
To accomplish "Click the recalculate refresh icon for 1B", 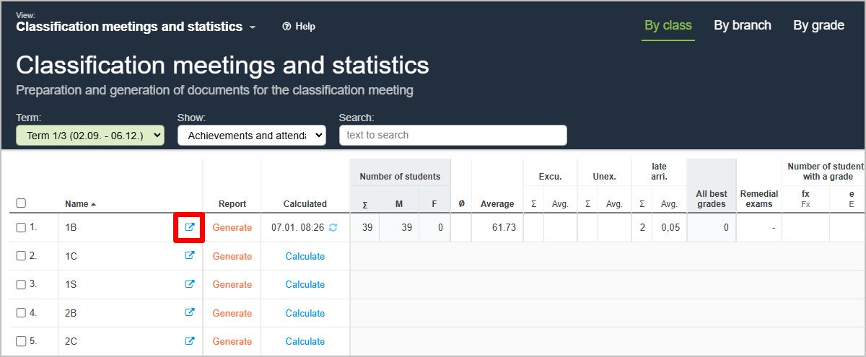I will coord(333,228).
